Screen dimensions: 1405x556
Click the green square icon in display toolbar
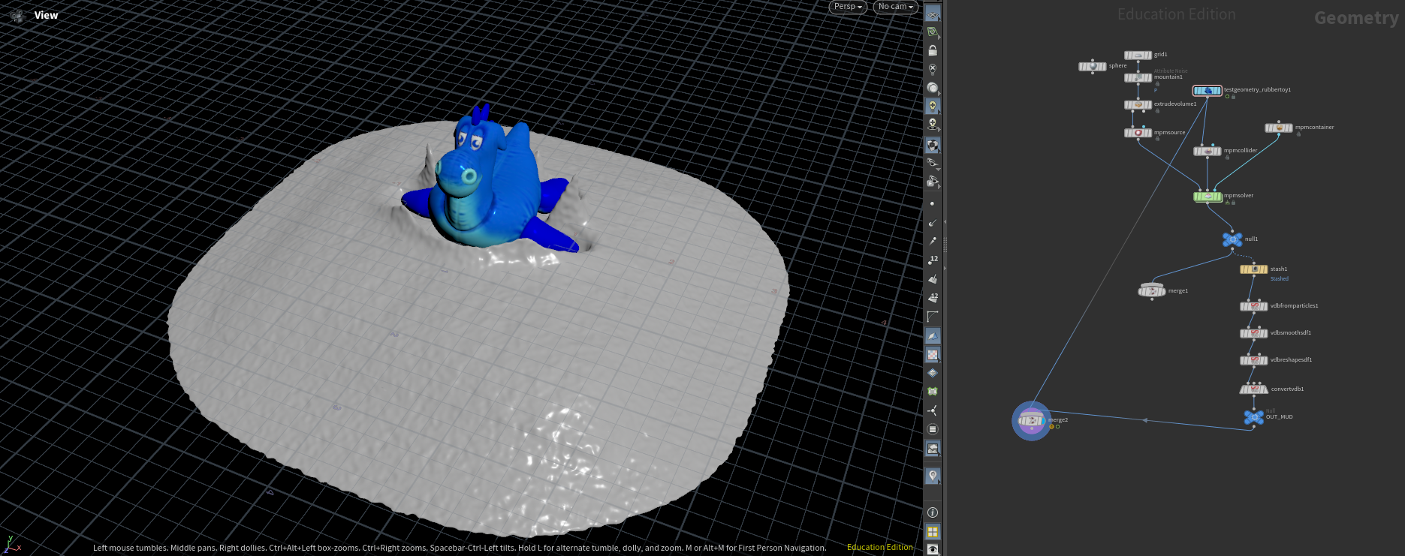click(933, 392)
